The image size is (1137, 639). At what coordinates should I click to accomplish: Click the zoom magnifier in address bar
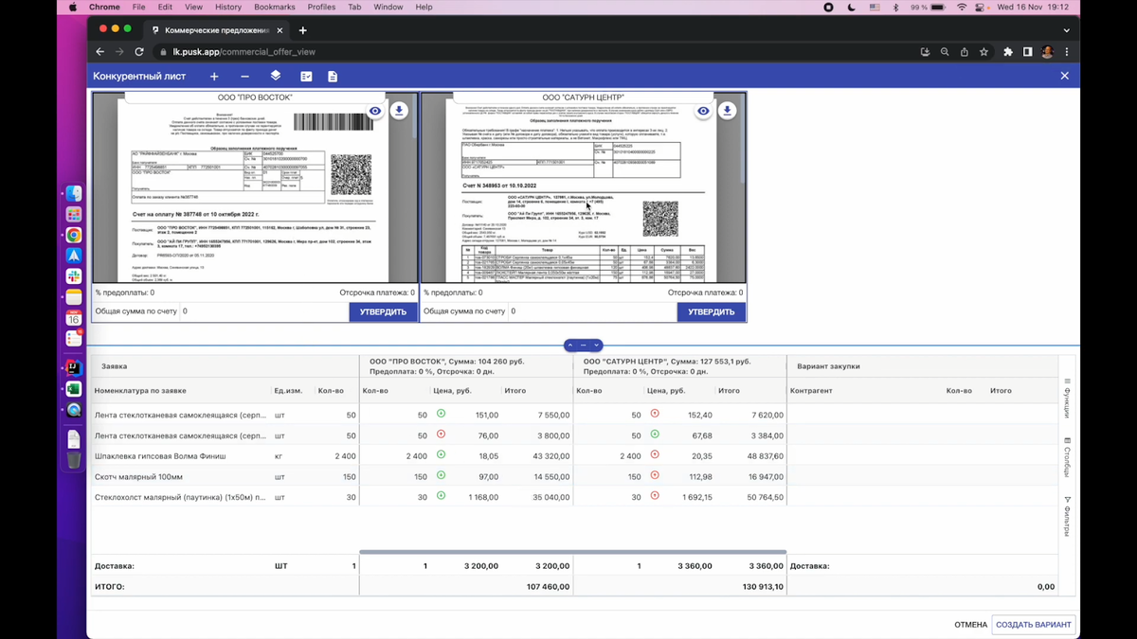tap(945, 52)
